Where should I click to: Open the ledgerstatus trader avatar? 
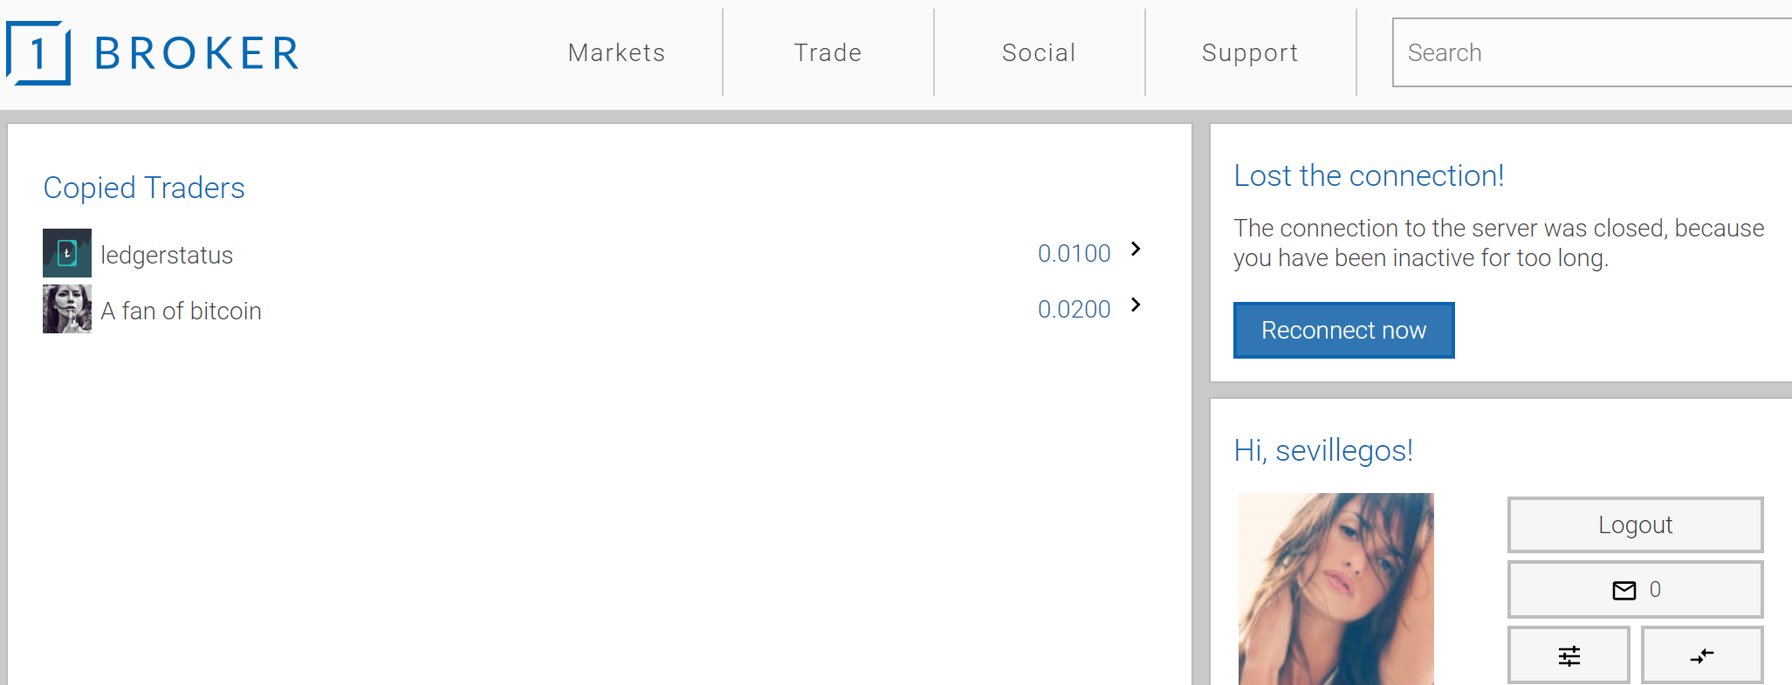pos(67,253)
